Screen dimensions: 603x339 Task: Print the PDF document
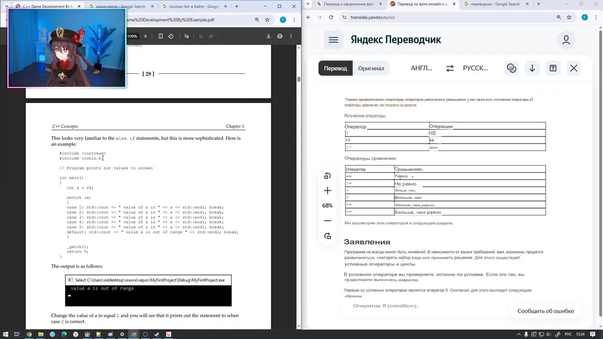pyautogui.click(x=280, y=36)
